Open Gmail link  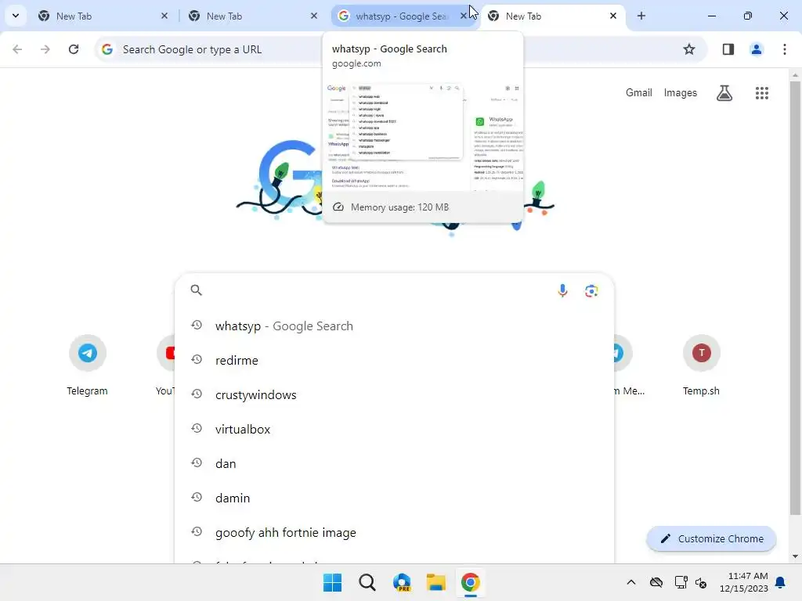coord(639,93)
